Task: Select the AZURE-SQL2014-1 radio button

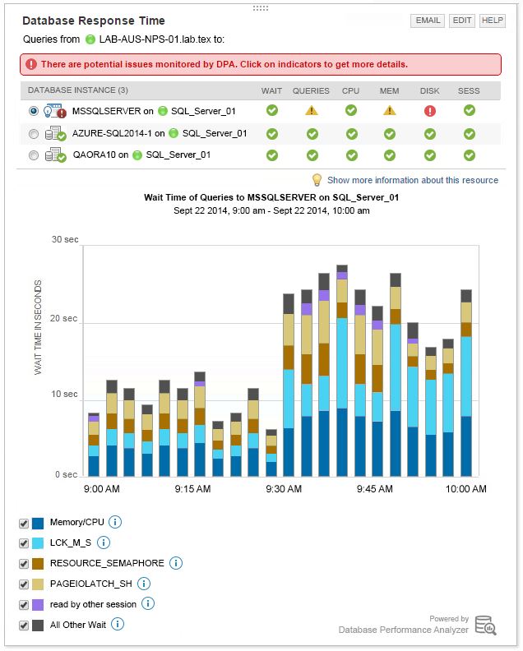Action: click(x=34, y=134)
